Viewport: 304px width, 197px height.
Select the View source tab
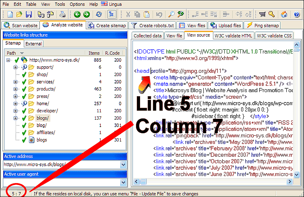click(x=198, y=35)
